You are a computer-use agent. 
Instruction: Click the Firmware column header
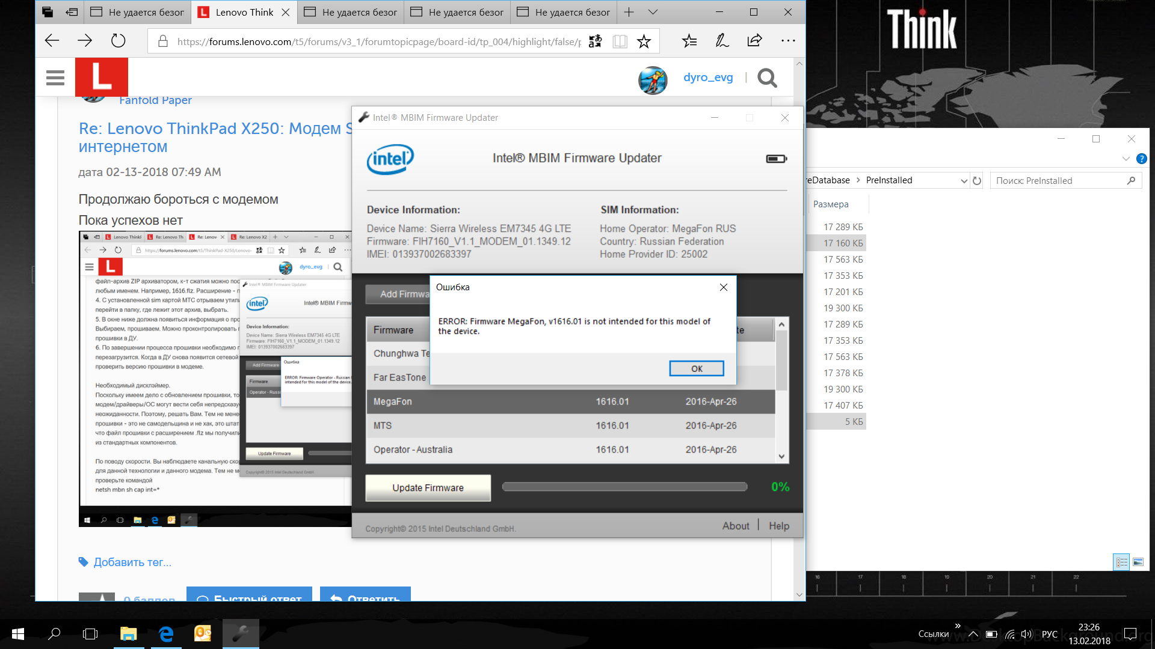[393, 330]
